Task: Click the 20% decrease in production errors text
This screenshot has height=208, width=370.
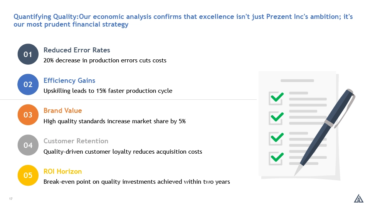Action: click(x=105, y=60)
